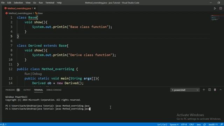Switch to the Problems panel tab
Screen dimensions: 224x126
coord(10,90)
